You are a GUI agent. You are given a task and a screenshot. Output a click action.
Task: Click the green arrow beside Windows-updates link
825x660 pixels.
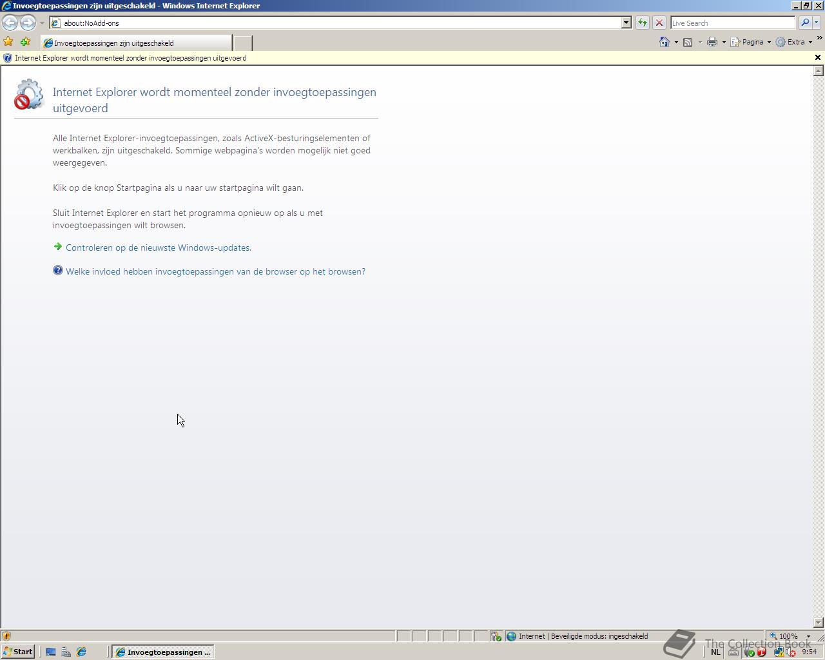pyautogui.click(x=58, y=247)
